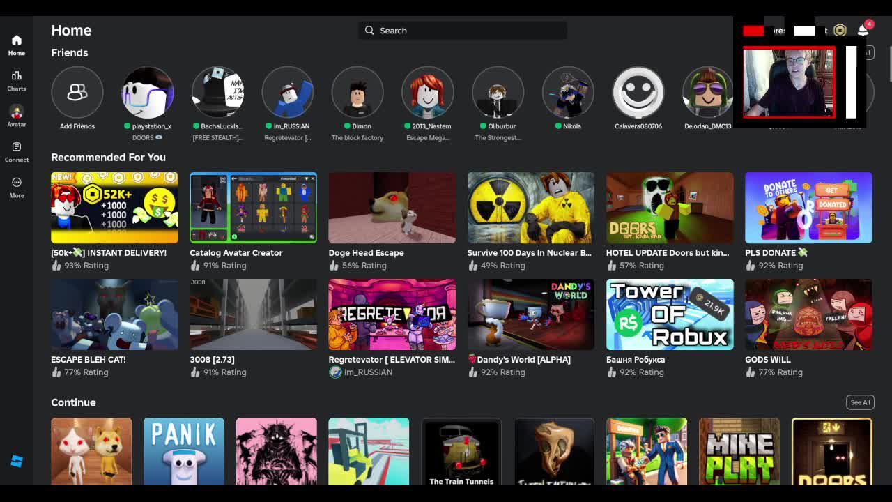Click Dimon's The block factory status
The width and height of the screenshot is (892, 502).
(357, 138)
